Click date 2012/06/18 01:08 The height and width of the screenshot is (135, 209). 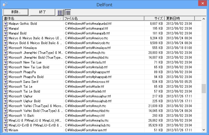(x=179, y=48)
